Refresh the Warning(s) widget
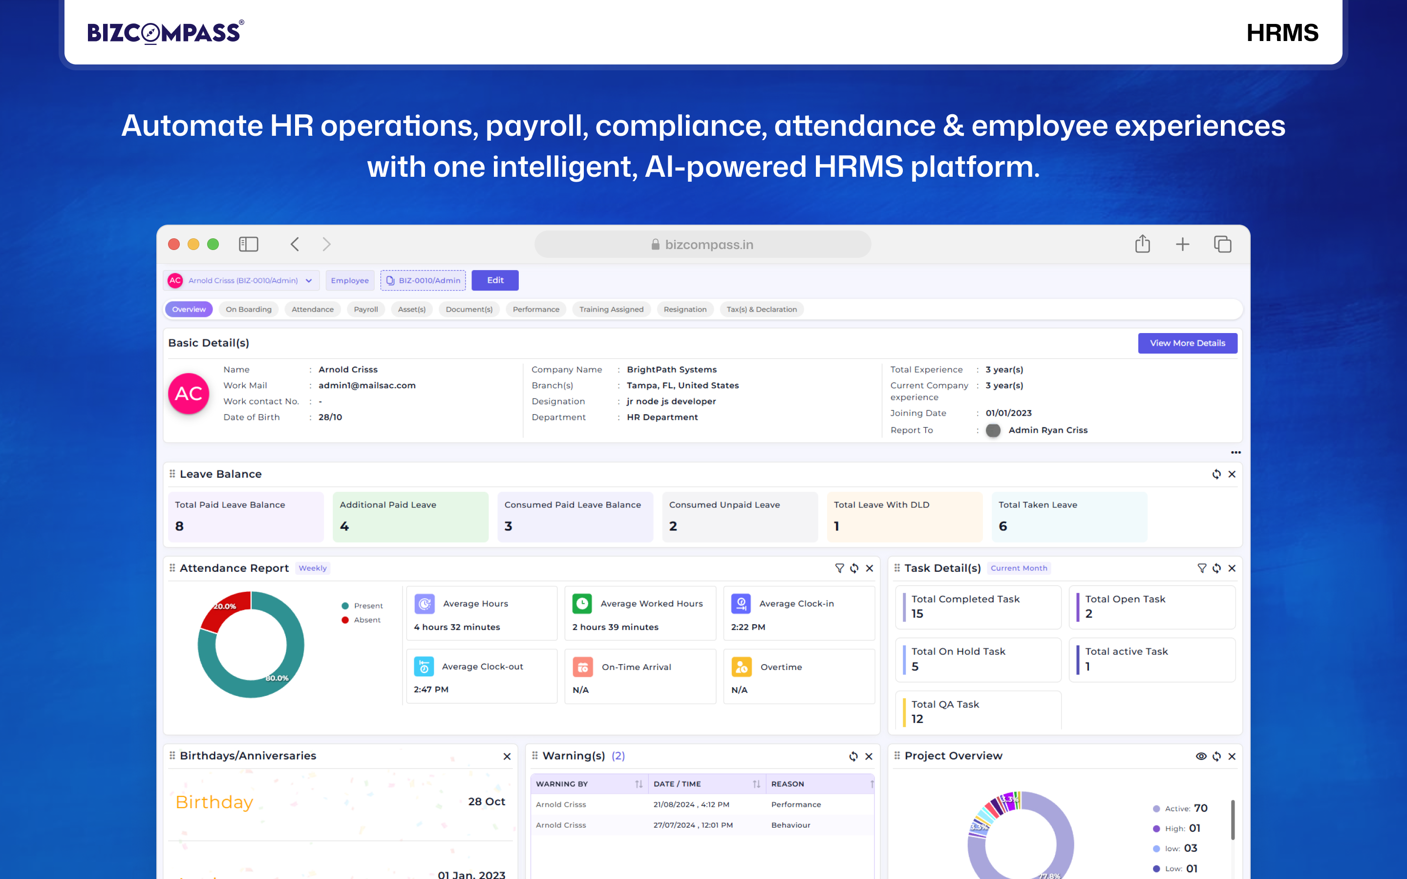This screenshot has width=1407, height=879. pyautogui.click(x=853, y=756)
